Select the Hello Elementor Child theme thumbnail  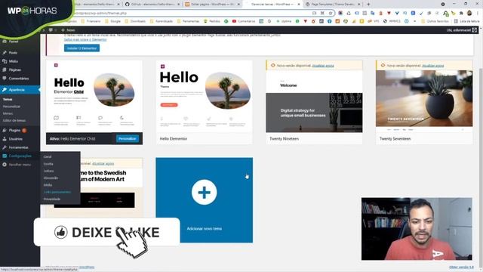point(94,96)
